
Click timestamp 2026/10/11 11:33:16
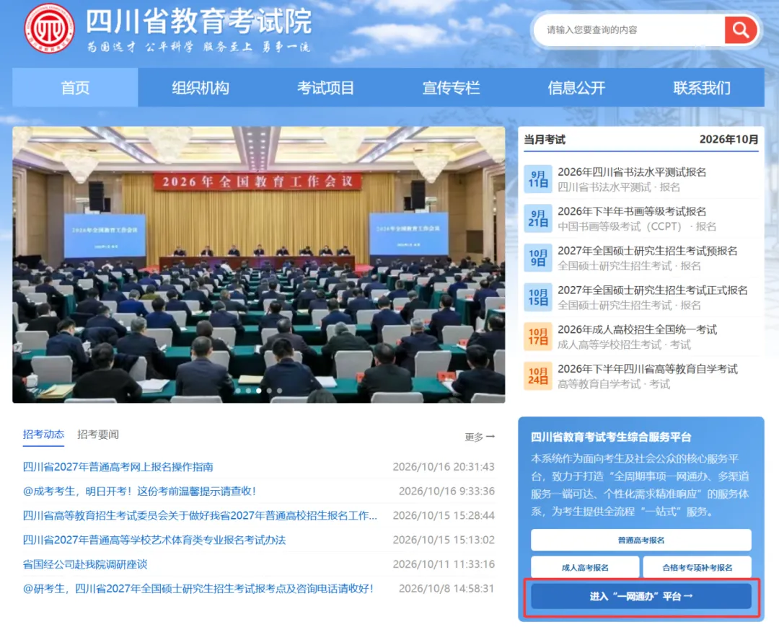pos(444,564)
